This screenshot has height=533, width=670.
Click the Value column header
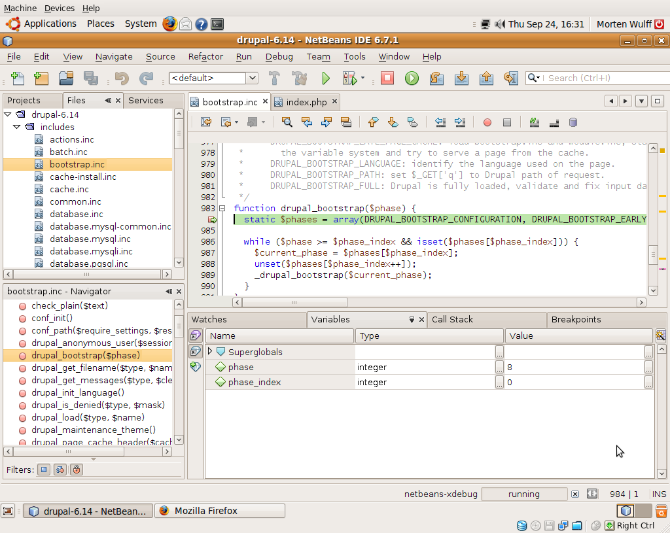point(578,335)
